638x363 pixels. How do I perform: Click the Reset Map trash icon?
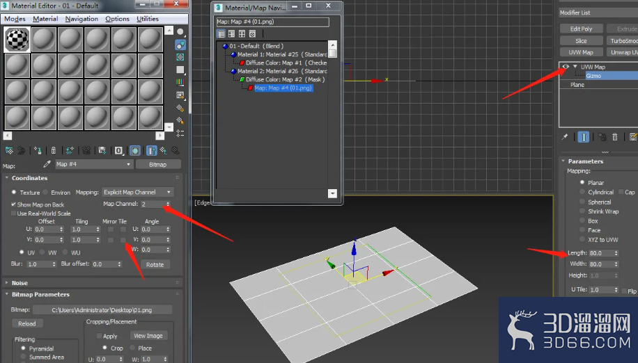point(54,151)
